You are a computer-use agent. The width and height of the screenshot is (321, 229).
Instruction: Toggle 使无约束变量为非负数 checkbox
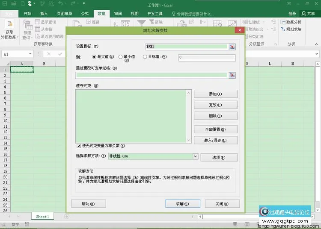79,146
